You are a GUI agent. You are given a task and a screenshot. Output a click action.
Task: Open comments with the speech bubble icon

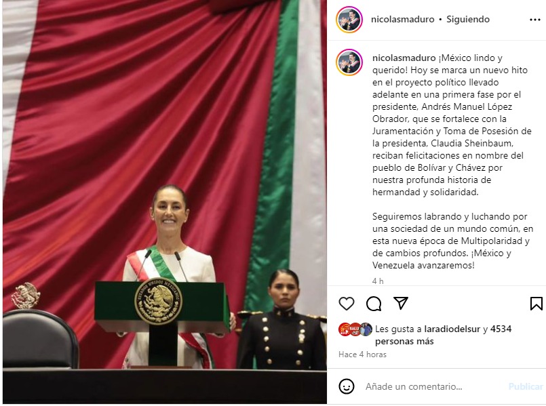point(374,304)
